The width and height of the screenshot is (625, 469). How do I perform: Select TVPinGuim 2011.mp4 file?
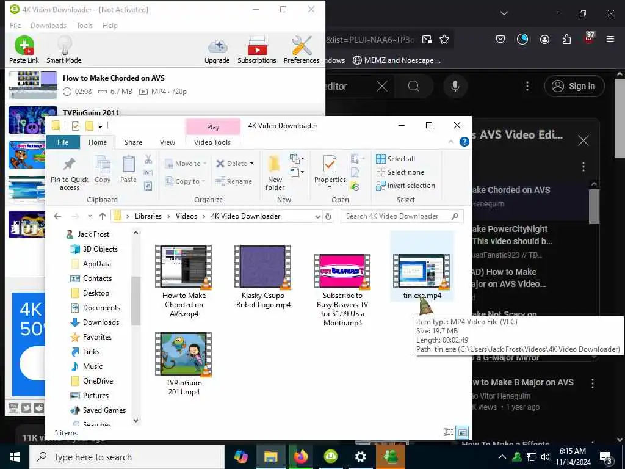(184, 364)
